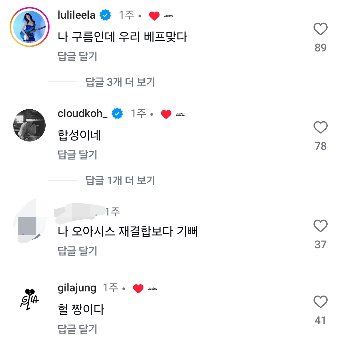This screenshot has width=346, height=339.
Task: Click the verified badge next to cloudkoh_
Action: [117, 114]
